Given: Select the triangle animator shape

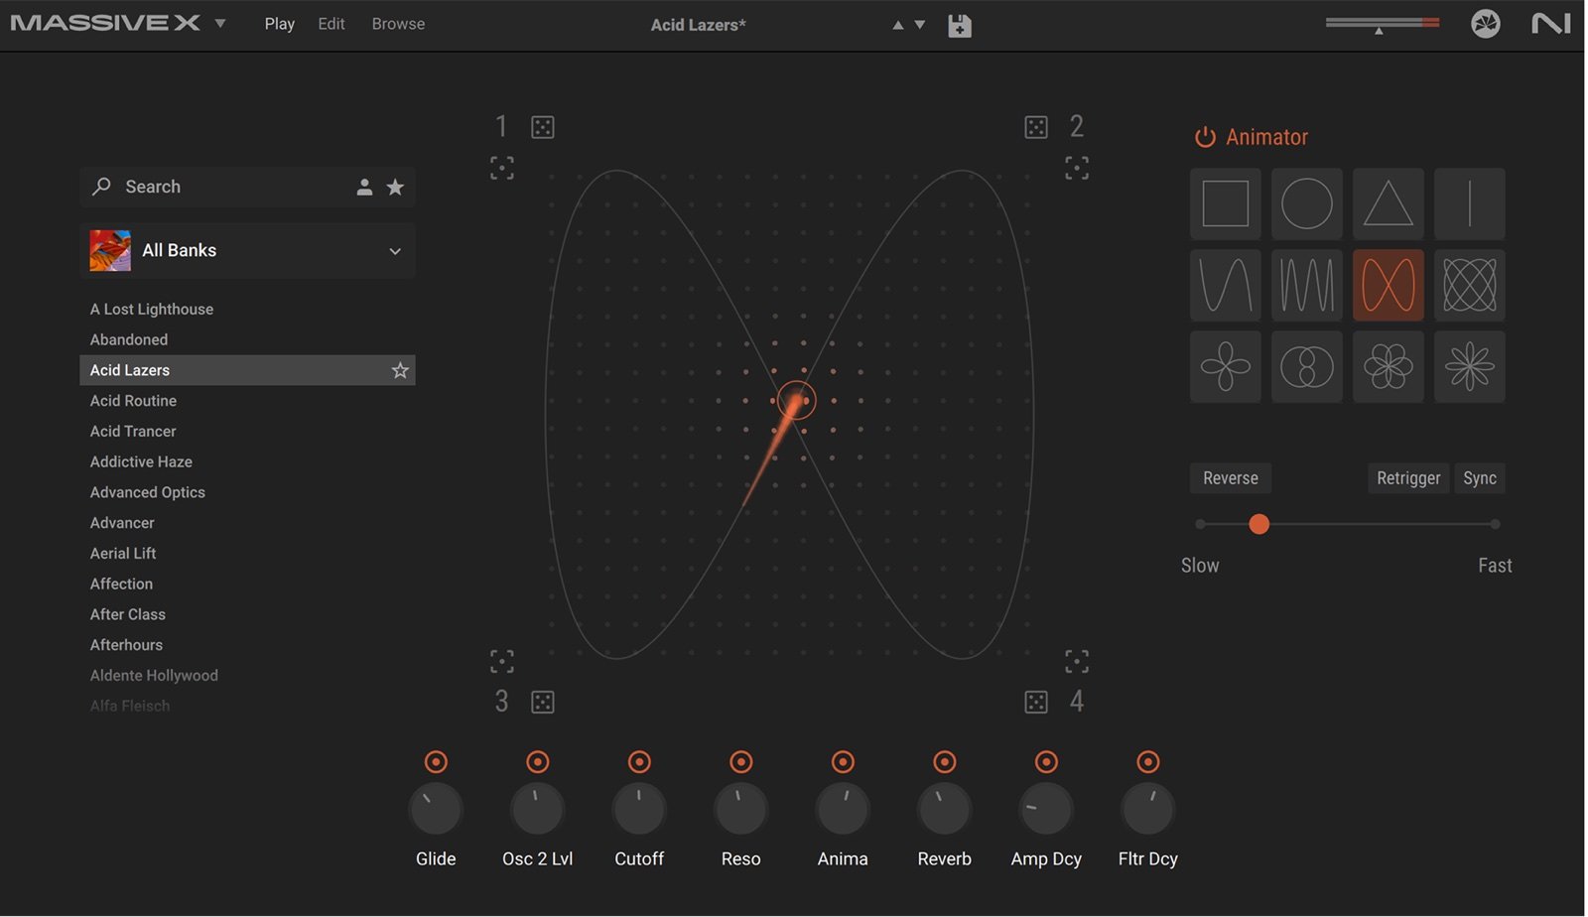Looking at the screenshot, I should 1388,203.
